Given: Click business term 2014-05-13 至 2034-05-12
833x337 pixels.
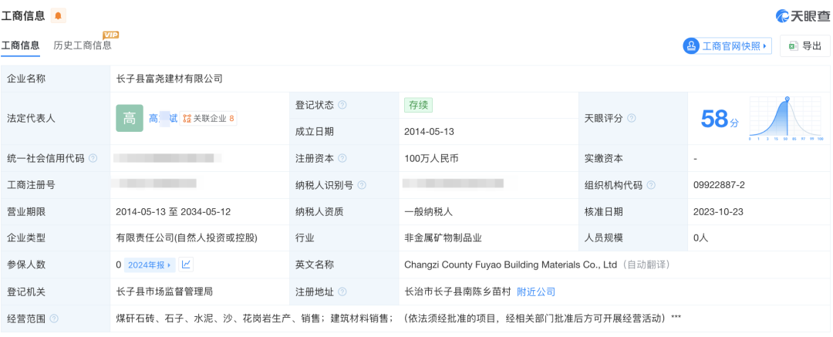Looking at the screenshot, I should (x=174, y=211).
